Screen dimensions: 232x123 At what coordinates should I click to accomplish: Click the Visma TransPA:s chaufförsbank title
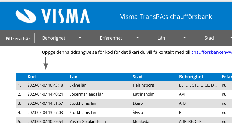coord(166,17)
